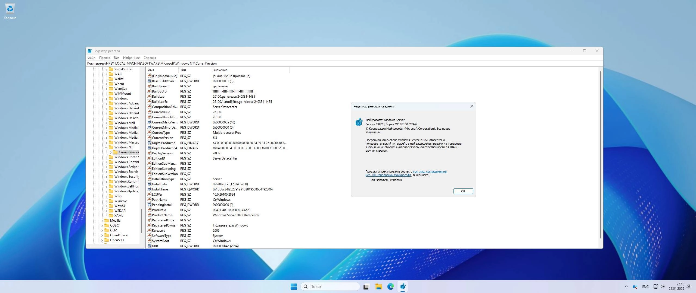Viewport: 696px width, 293px height.
Task: Select the OpenDTrace tree item
Action: [x=119, y=235]
